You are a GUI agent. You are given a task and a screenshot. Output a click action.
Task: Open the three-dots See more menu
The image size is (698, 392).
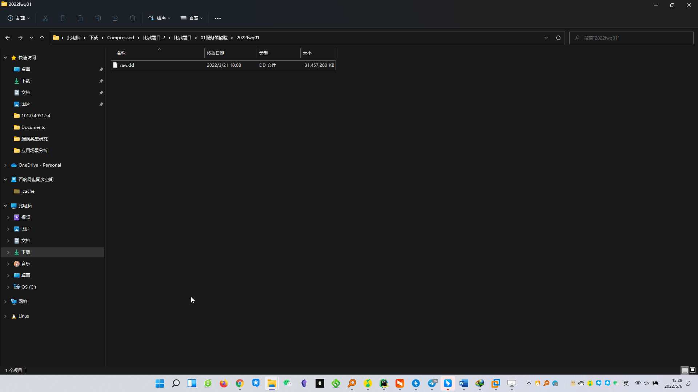(x=218, y=18)
